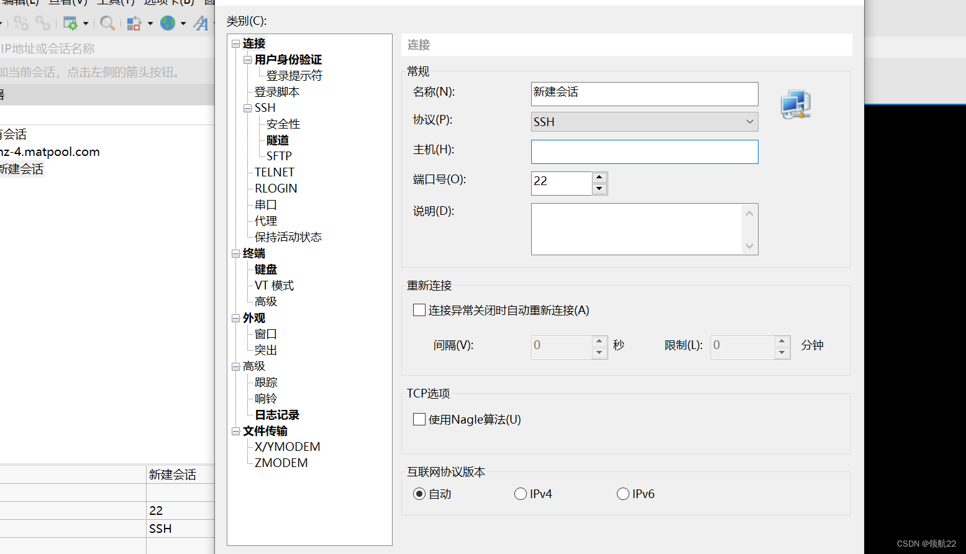This screenshot has width=966, height=554.
Task: Select 登录脚本 in category tree
Action: click(x=277, y=92)
